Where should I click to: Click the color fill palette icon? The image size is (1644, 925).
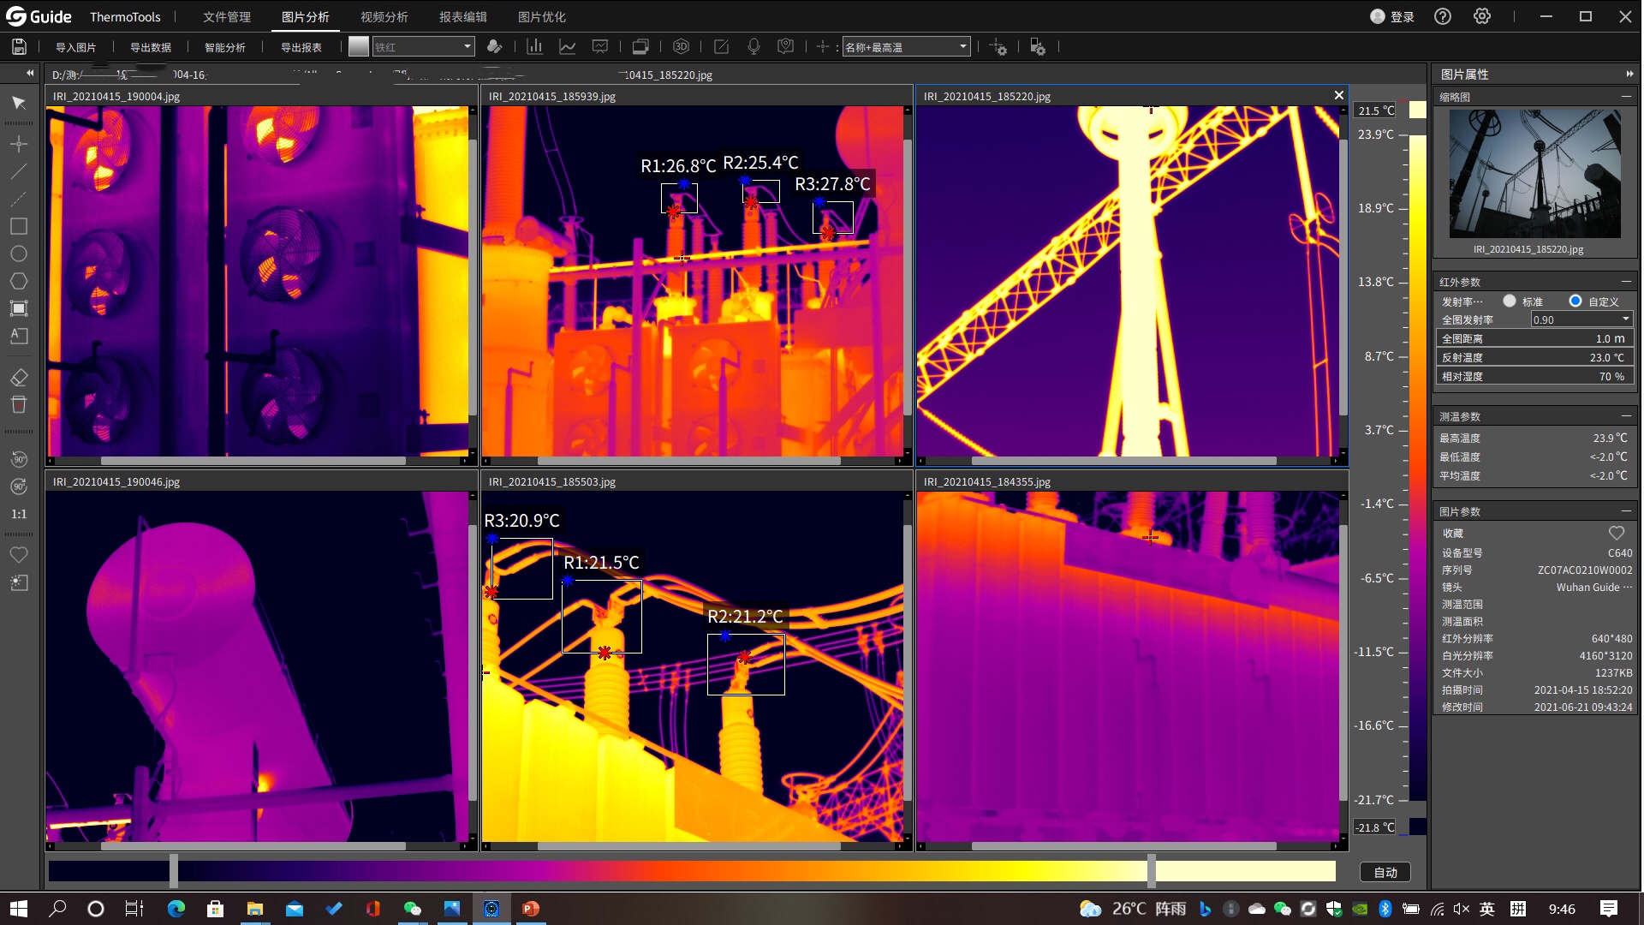(x=494, y=47)
